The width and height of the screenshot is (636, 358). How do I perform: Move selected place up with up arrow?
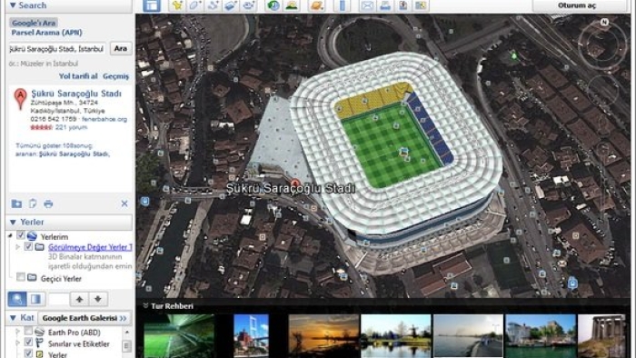pos(80,299)
